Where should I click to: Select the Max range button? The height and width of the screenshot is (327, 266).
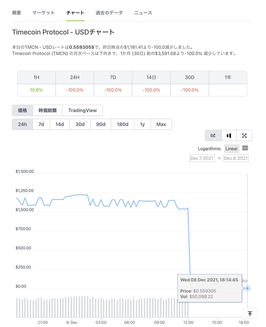click(161, 124)
